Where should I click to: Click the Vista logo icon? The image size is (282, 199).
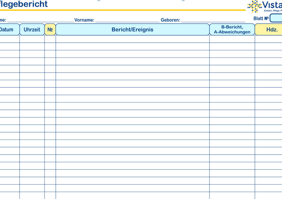(x=255, y=6)
